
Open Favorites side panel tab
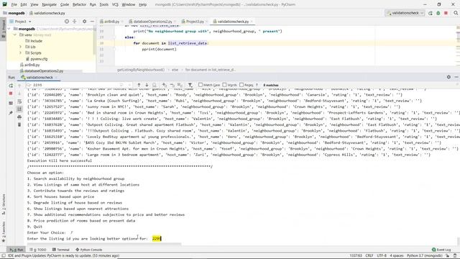4,232
